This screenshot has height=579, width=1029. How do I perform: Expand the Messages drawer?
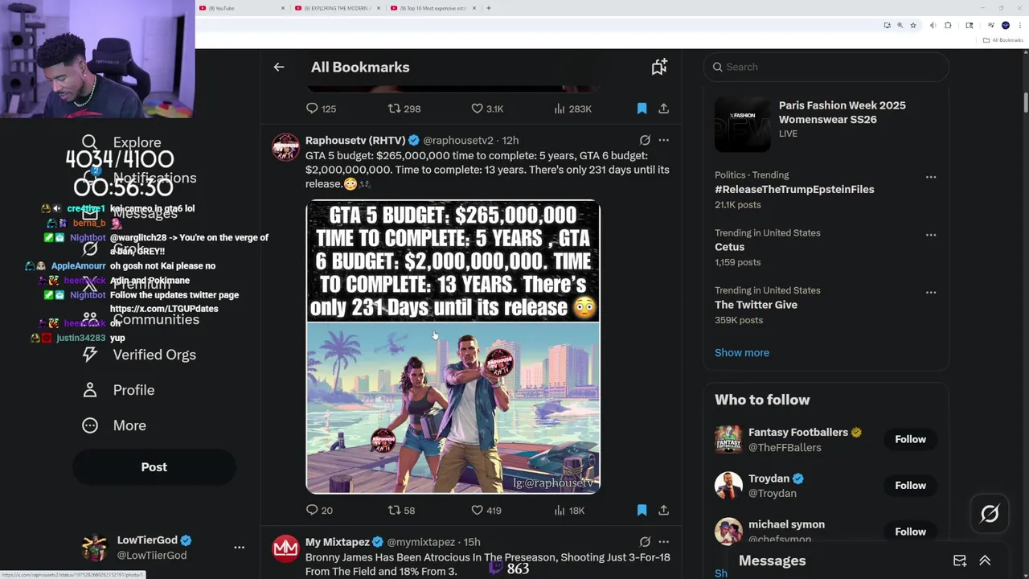tap(985, 561)
